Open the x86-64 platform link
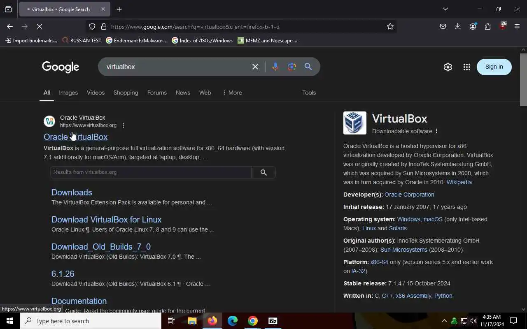This screenshot has width=527, height=329. click(x=379, y=262)
